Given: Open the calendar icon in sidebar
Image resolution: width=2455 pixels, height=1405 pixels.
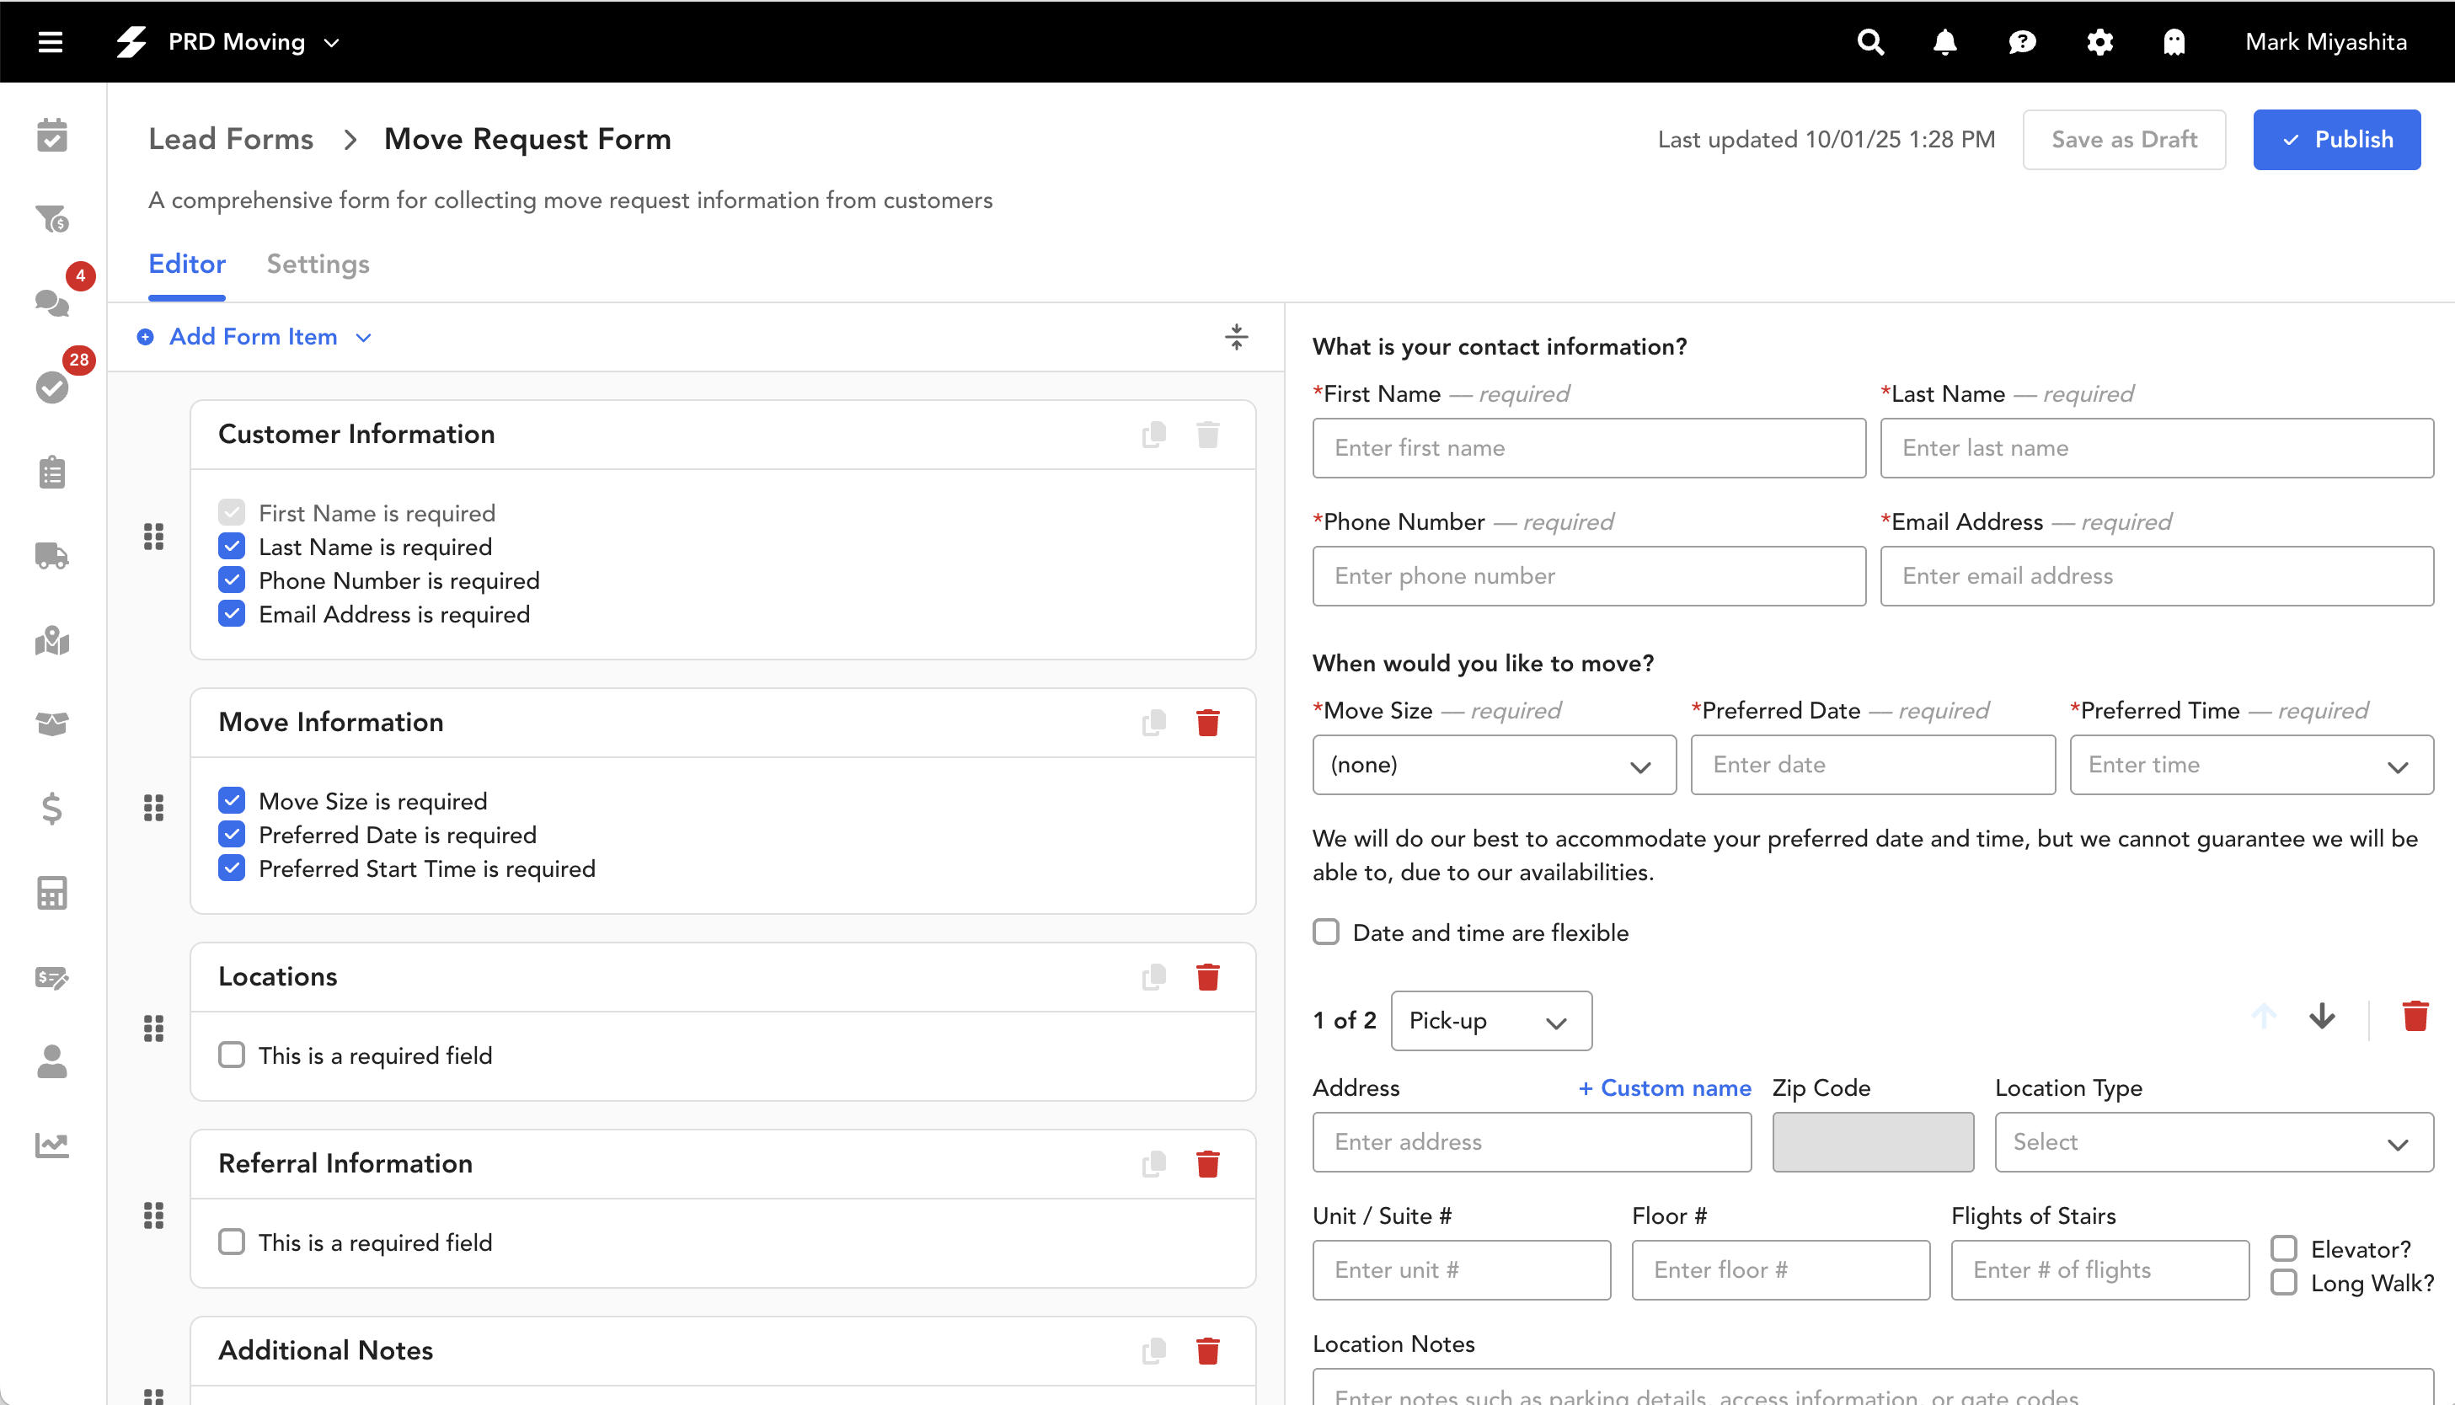Looking at the screenshot, I should coord(52,135).
